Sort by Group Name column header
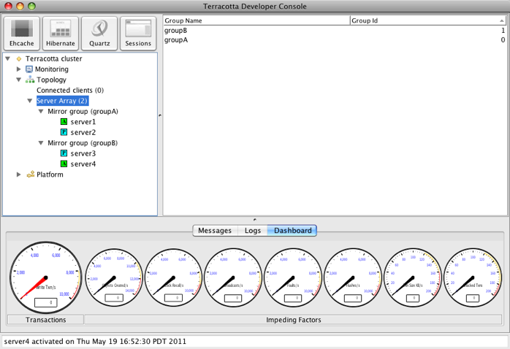This screenshot has width=510, height=349. [256, 21]
